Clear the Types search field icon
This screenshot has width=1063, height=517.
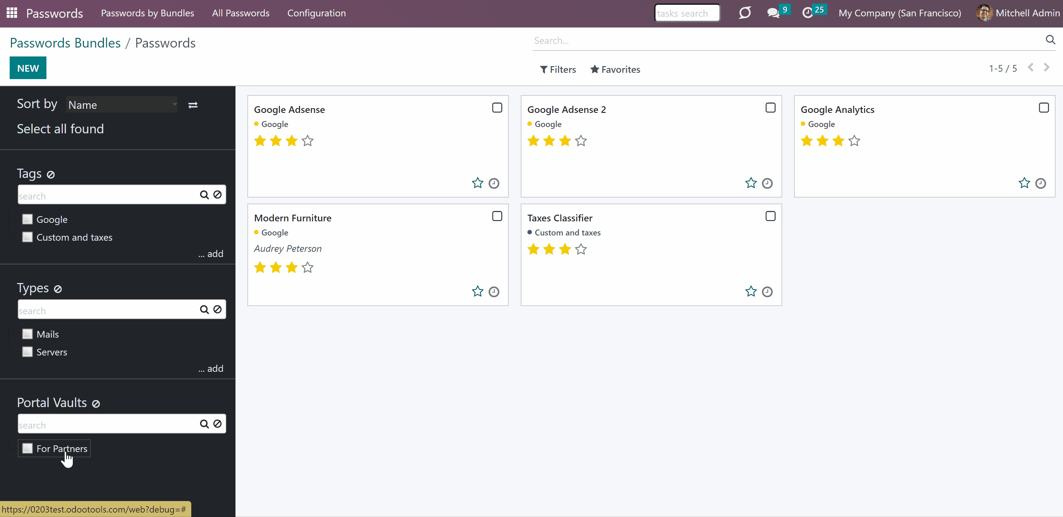tap(218, 309)
